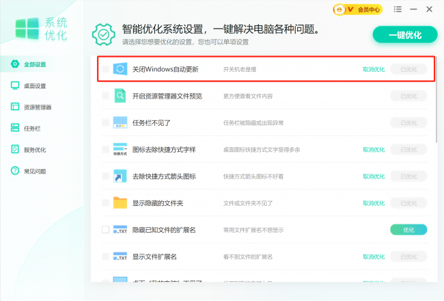Select the 去除快捷方式箭头图标 label

[164, 176]
